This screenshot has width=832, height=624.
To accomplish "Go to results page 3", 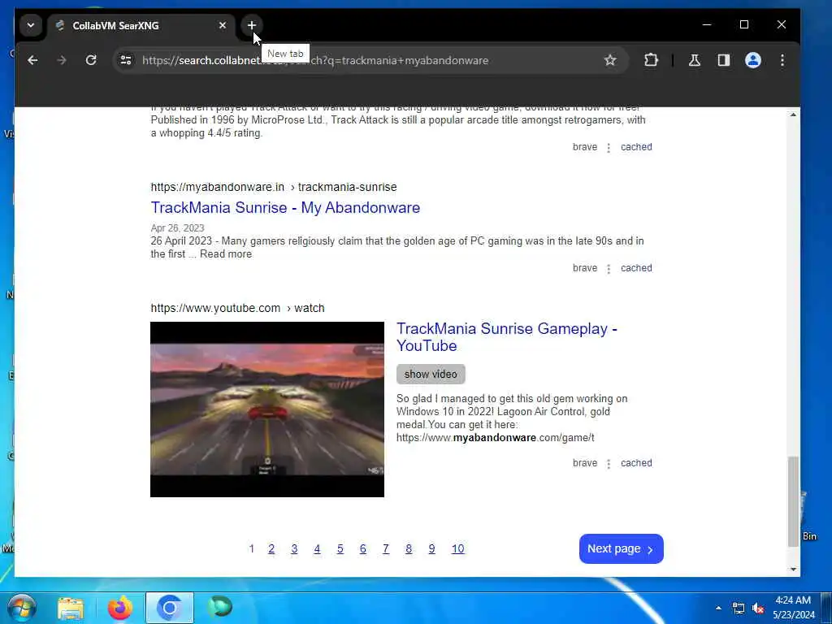I will click(x=294, y=548).
